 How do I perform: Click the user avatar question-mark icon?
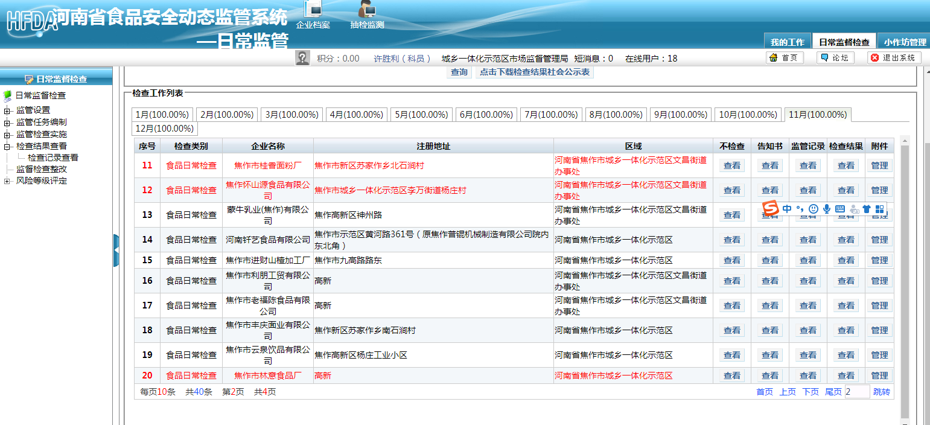(302, 58)
